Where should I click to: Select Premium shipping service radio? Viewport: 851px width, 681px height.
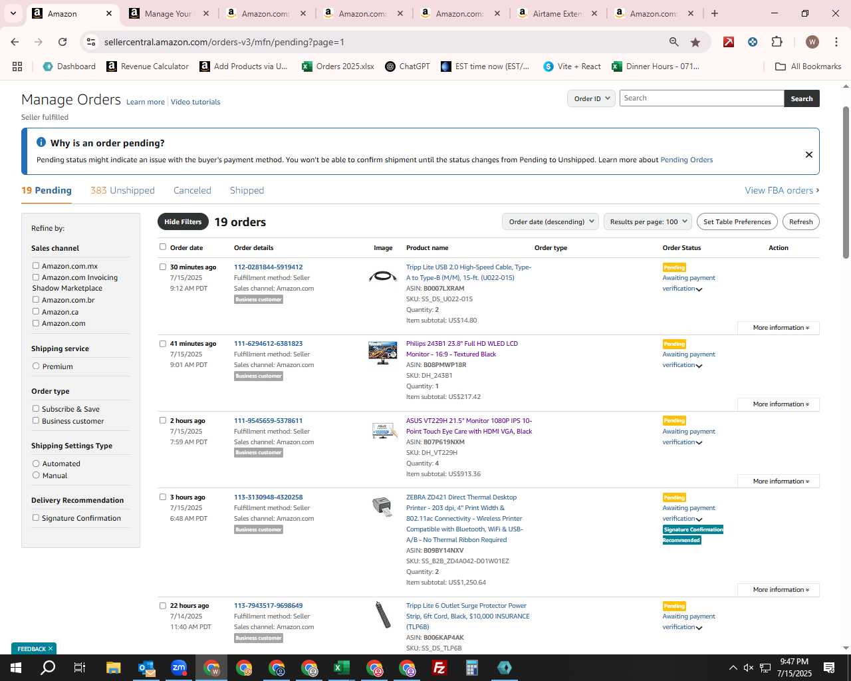tap(36, 366)
